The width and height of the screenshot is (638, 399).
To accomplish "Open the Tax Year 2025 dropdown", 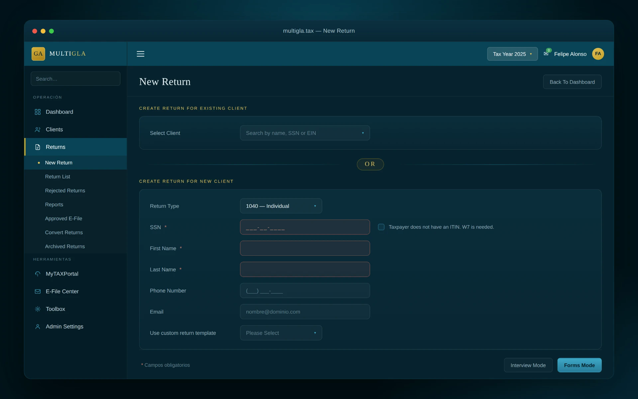I will [x=512, y=54].
